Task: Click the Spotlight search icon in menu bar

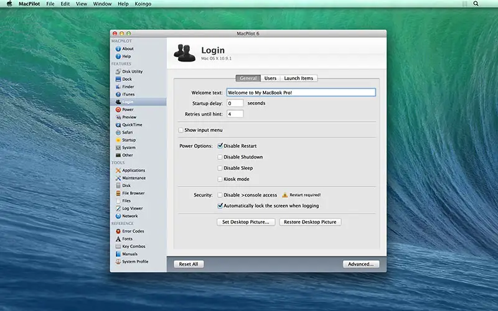Action: (476, 4)
